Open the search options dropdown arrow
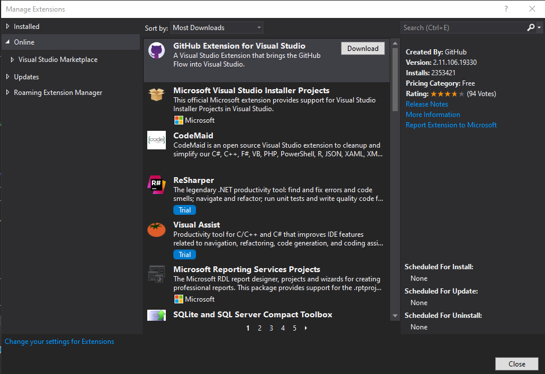Screen dimensions: 545x374 click(x=539, y=27)
